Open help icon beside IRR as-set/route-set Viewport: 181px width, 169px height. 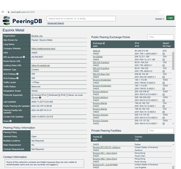tap(24, 57)
